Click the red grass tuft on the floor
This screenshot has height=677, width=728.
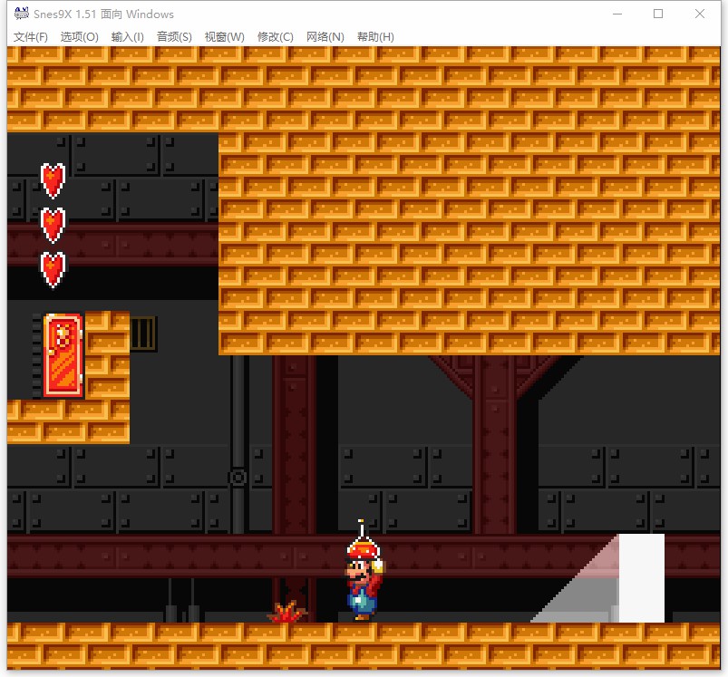pyautogui.click(x=287, y=612)
